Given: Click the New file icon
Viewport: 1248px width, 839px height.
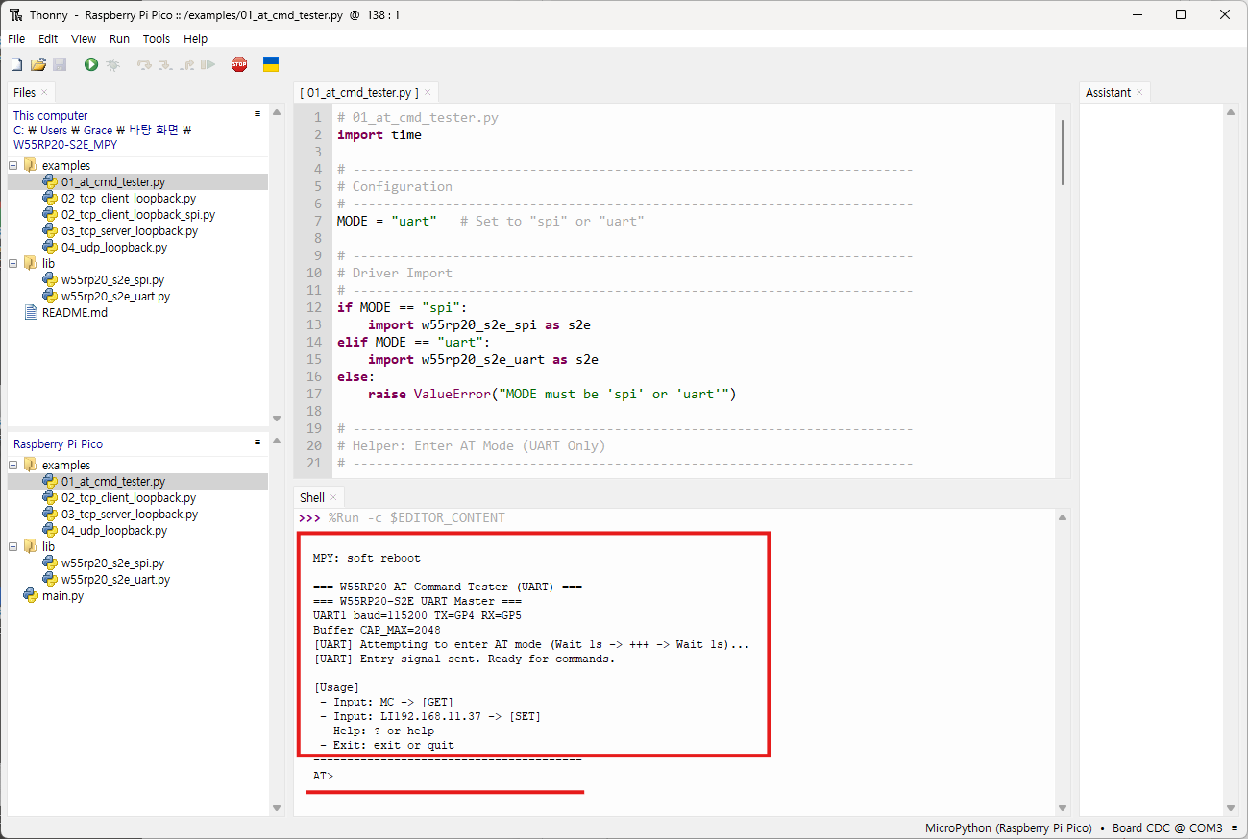Looking at the screenshot, I should [x=16, y=64].
